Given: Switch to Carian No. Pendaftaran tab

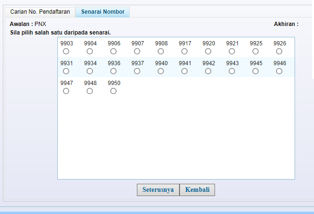Looking at the screenshot, I should tap(40, 12).
